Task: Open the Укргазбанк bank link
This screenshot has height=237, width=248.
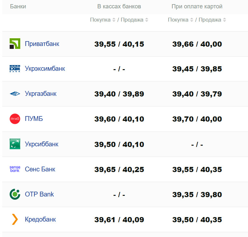Action: [41, 94]
